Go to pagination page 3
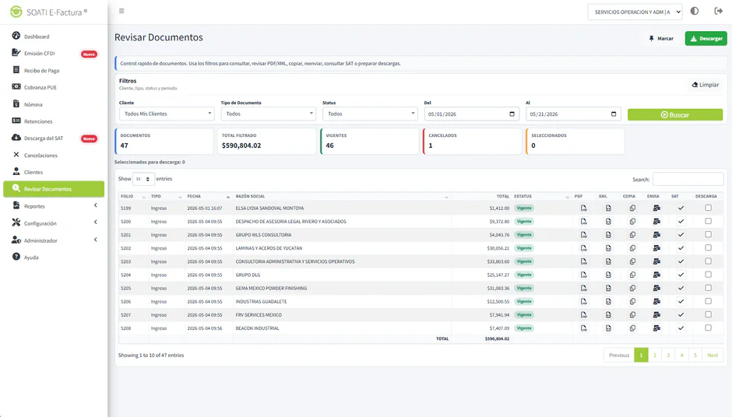 pyautogui.click(x=668, y=356)
